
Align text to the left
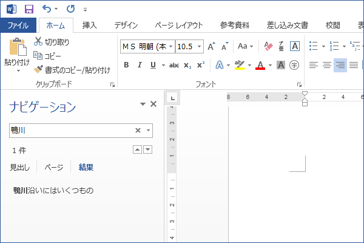pos(314,65)
